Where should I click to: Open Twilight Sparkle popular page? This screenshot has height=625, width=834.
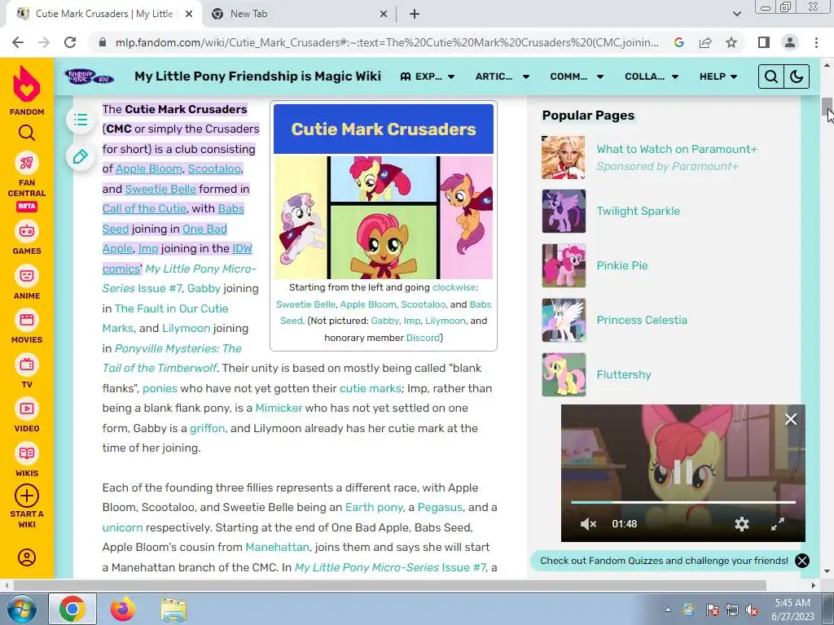click(639, 211)
